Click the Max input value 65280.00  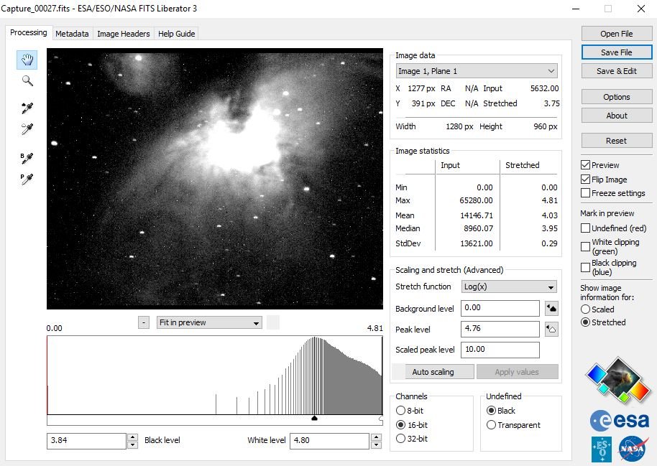point(476,200)
